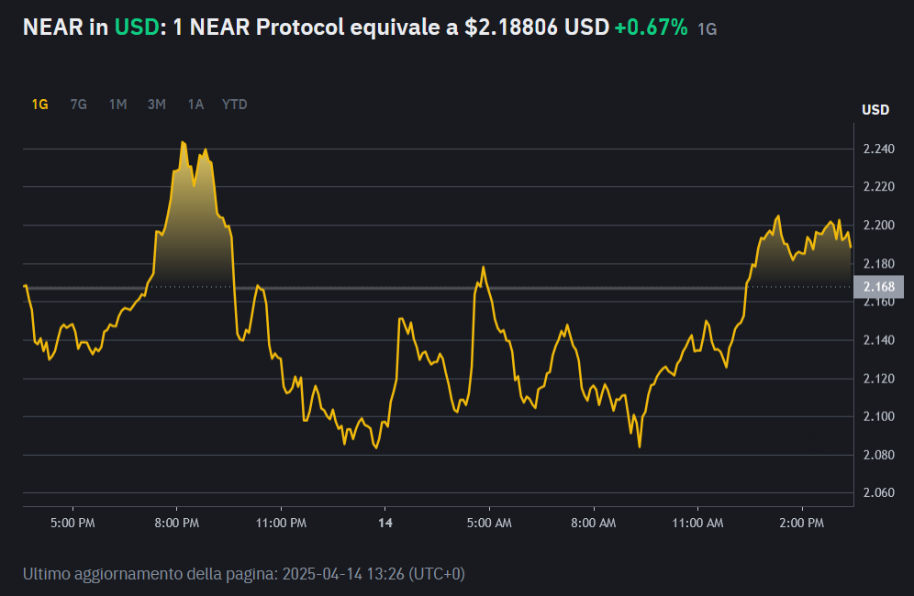Click the 2.080 value on the price axis
Viewport: 914px width, 596px height.
coord(878,455)
